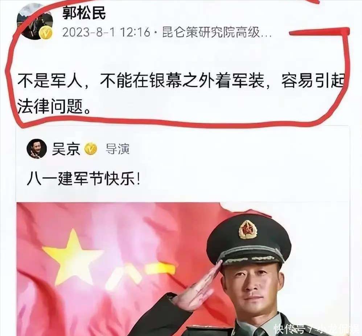Click the gold V badge on 郭松民's avatar
Viewport: 362px width, 336px height.
[x=46, y=33]
